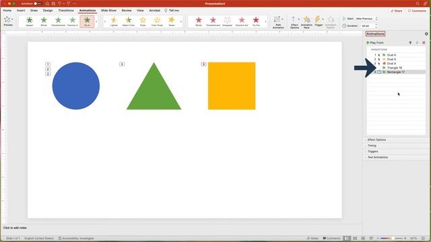The height and width of the screenshot is (242, 431).
Task: Switch to Normal view in status bar
Action: pos(347,238)
